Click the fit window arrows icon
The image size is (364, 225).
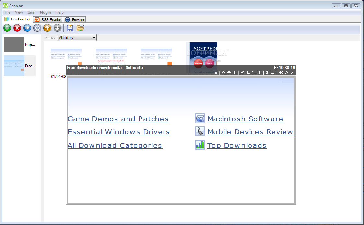[x=273, y=73]
